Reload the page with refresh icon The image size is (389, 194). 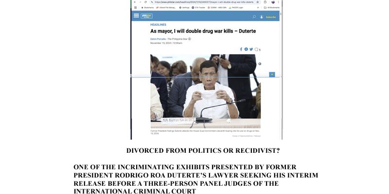(x=145, y=2)
